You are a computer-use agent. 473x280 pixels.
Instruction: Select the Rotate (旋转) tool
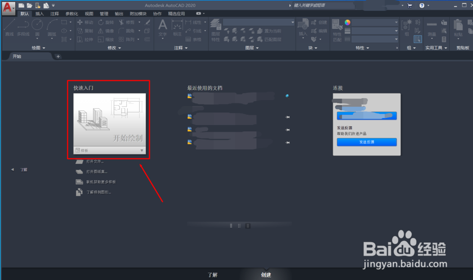(x=106, y=22)
